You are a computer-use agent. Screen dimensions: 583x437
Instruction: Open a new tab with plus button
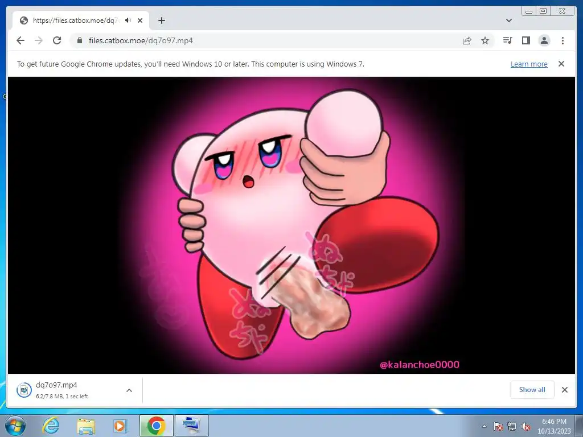click(161, 20)
